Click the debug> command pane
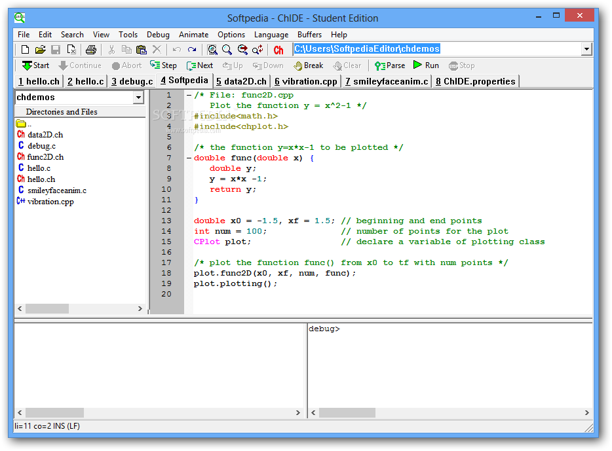 click(450, 365)
